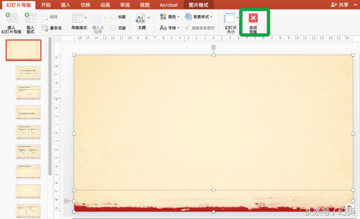Screen dimensions: 360x219
Task: Click left-middle resize handle of background image
Action: (x=74, y=134)
